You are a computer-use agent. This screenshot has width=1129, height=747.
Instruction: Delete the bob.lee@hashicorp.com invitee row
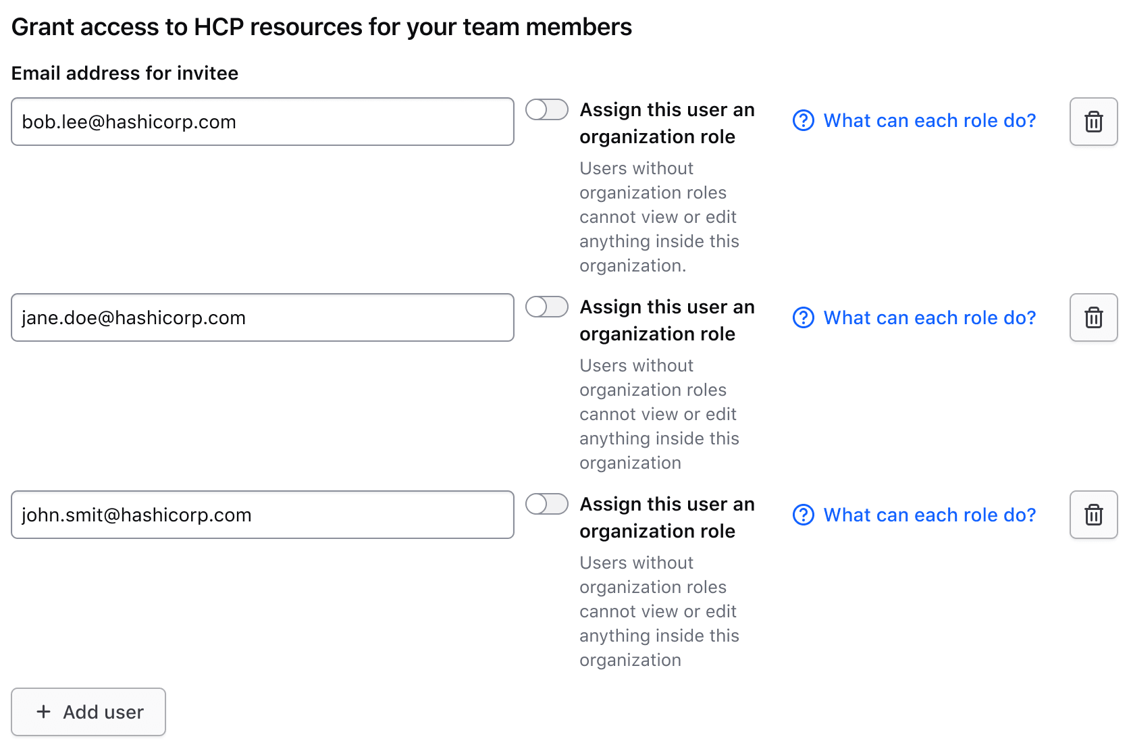tap(1093, 122)
